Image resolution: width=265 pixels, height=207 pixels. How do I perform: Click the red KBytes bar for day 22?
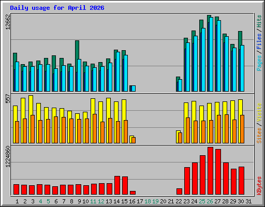[179, 191]
